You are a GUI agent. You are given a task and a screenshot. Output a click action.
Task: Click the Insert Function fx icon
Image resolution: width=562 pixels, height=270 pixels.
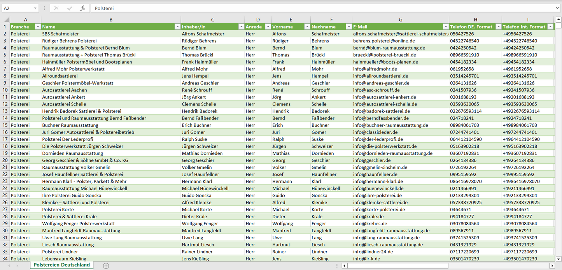(82, 8)
